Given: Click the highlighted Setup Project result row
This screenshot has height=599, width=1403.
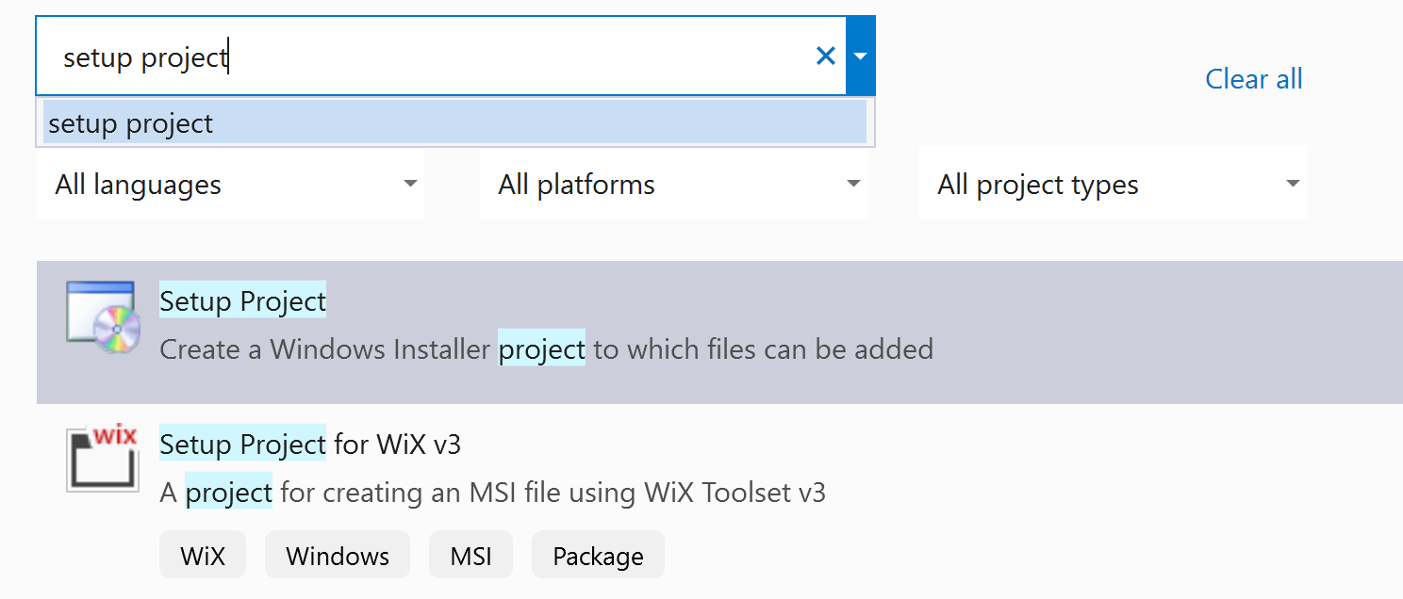Looking at the screenshot, I should point(660,325).
